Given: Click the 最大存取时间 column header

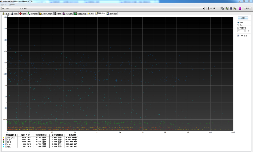Looking at the screenshot, I should [x=57, y=135].
